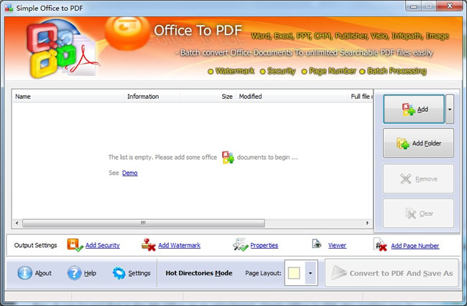Sort by the Modified column header
Image resolution: width=467 pixels, height=306 pixels.
point(292,97)
